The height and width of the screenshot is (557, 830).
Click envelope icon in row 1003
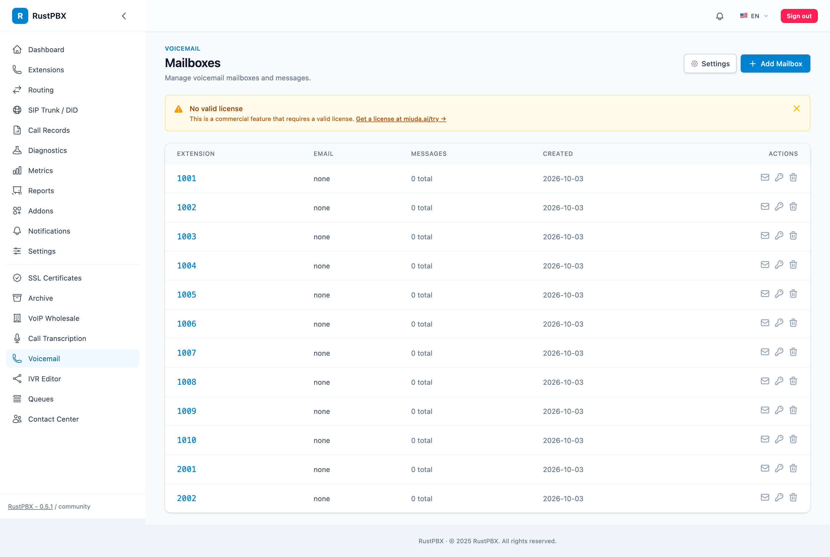coord(765,236)
